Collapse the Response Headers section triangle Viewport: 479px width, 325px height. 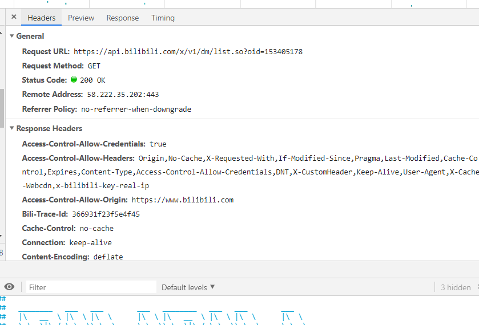point(12,128)
